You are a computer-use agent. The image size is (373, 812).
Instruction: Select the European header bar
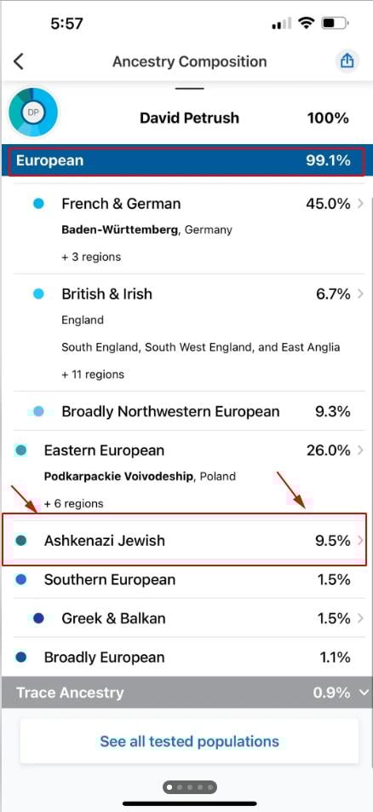[186, 160]
